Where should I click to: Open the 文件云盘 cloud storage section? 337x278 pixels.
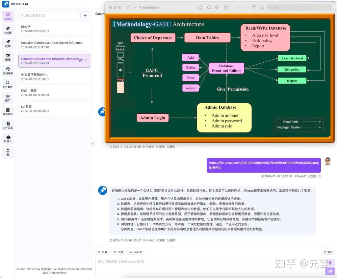8,125
